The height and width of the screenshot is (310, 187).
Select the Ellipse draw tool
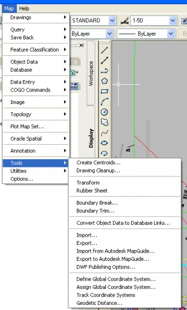click(x=104, y=143)
